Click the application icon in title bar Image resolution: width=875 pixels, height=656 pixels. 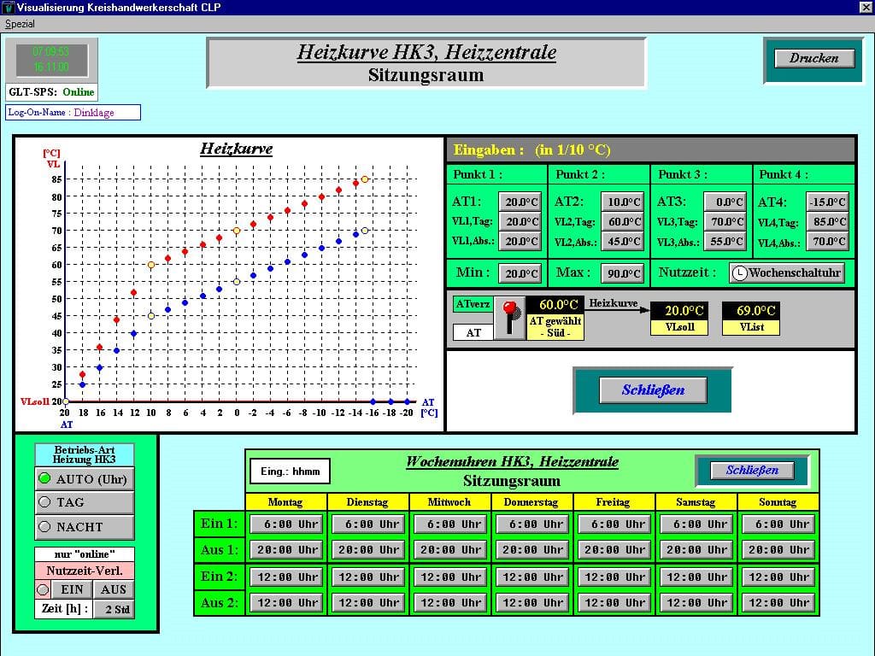point(8,7)
